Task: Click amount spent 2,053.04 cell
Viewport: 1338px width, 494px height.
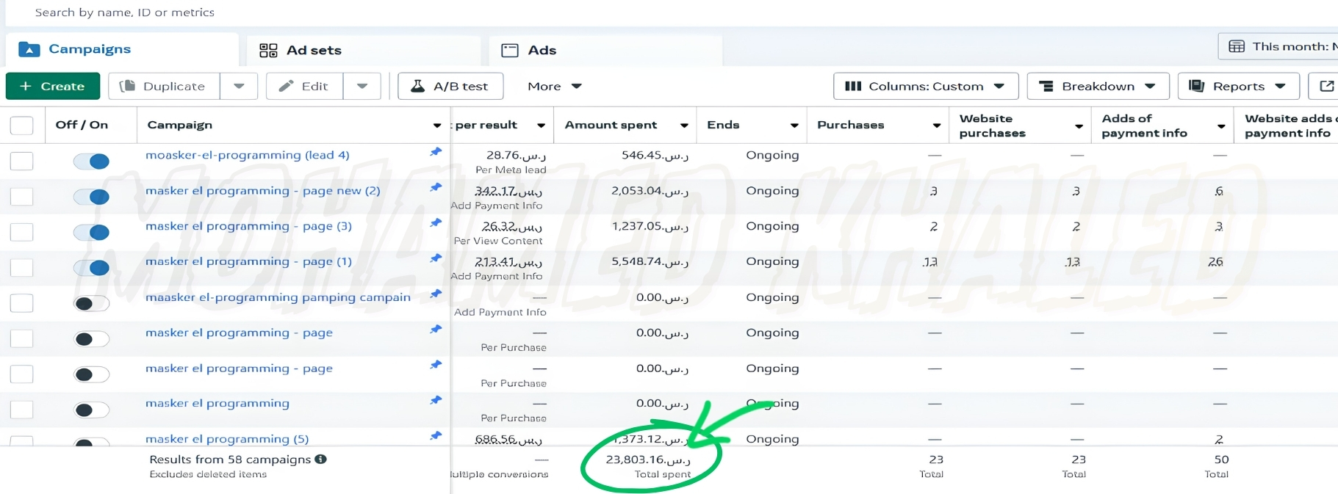Action: (650, 190)
